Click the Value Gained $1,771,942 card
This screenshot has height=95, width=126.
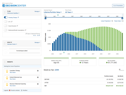pyautogui.click(x=111, y=62)
